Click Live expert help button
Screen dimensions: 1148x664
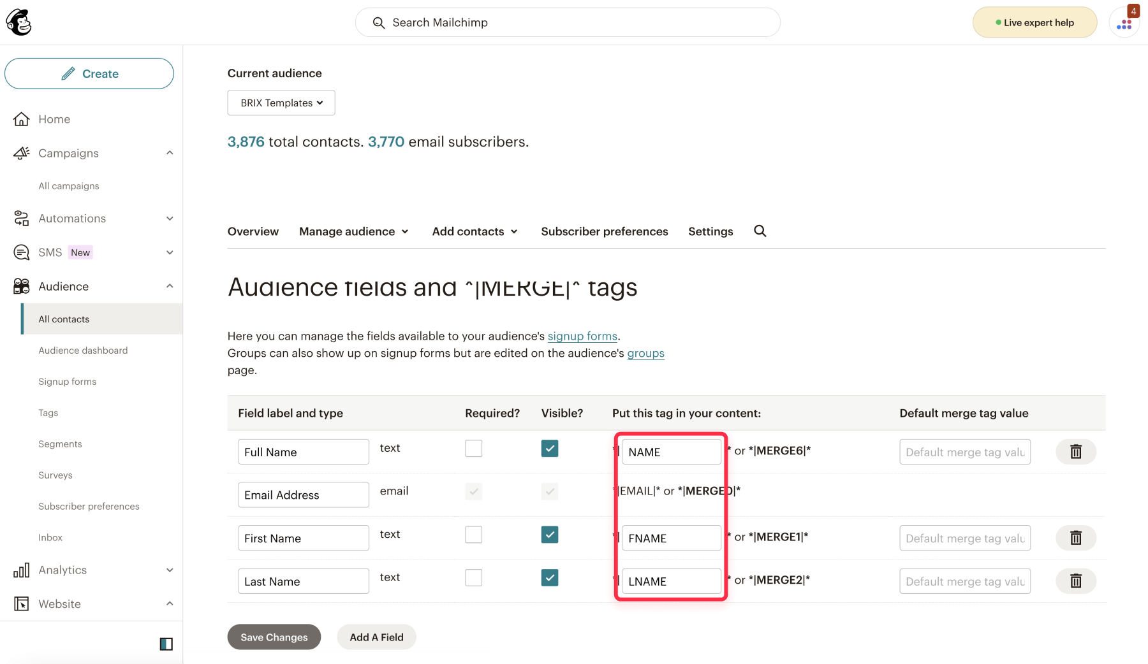point(1034,23)
